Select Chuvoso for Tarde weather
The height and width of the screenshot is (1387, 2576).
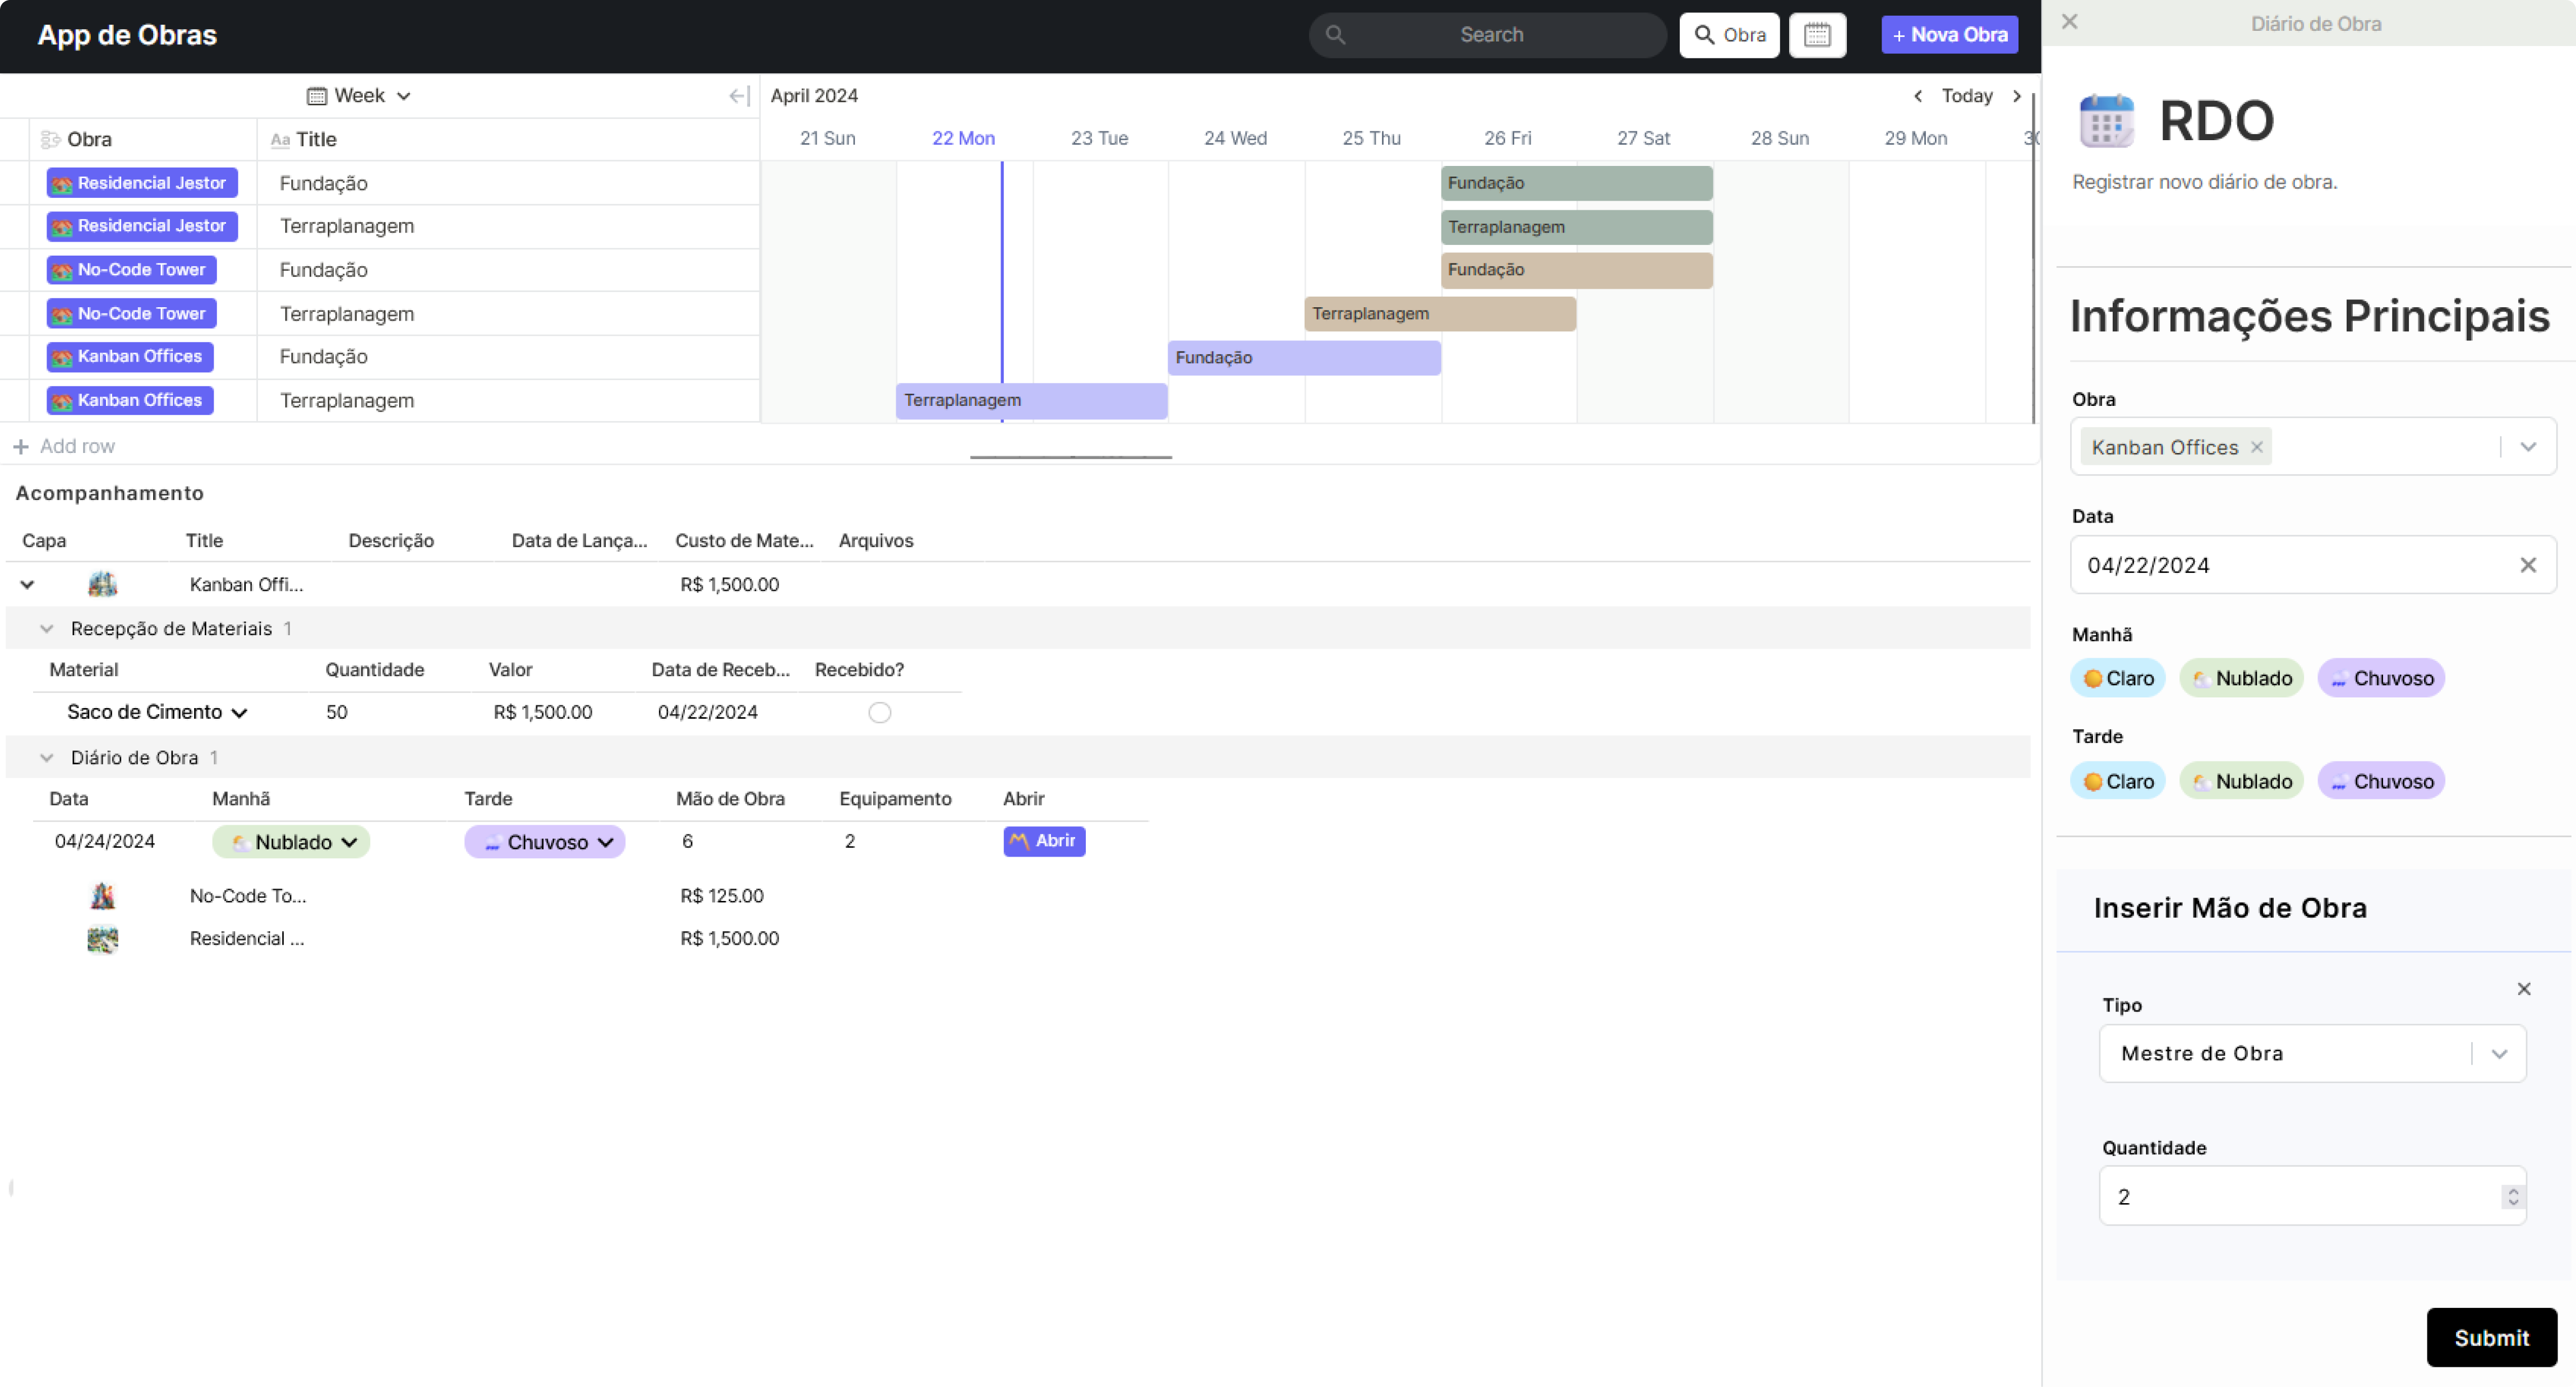pyautogui.click(x=2380, y=782)
